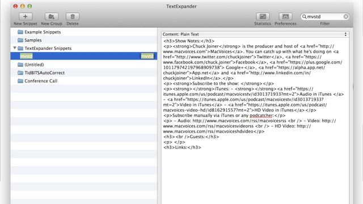Create a New Group via toolbar icon

click(52, 16)
